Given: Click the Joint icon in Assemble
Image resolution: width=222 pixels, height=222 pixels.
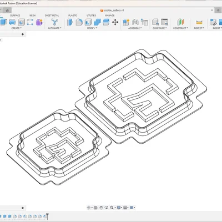Looking at the screenshot, I should point(135,22).
